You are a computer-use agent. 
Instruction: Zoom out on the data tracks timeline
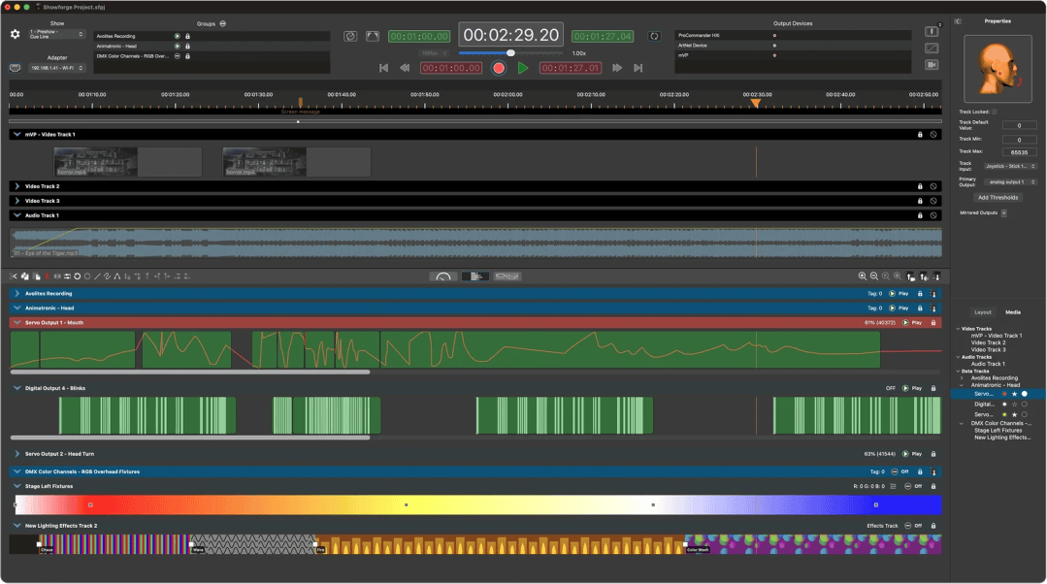coord(874,276)
